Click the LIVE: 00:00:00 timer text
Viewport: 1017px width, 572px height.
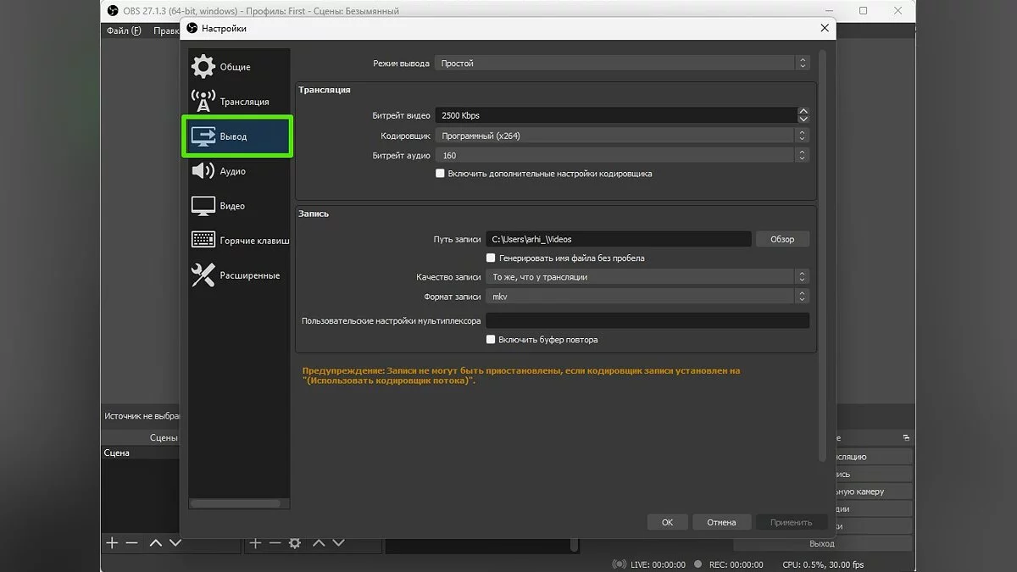tap(659, 564)
